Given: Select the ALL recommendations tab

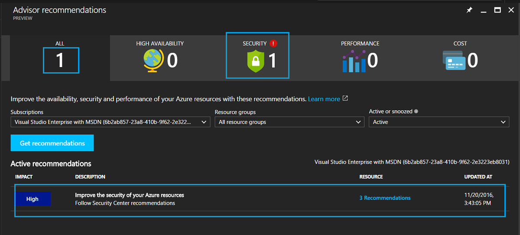Looking at the screenshot, I should tap(60, 58).
